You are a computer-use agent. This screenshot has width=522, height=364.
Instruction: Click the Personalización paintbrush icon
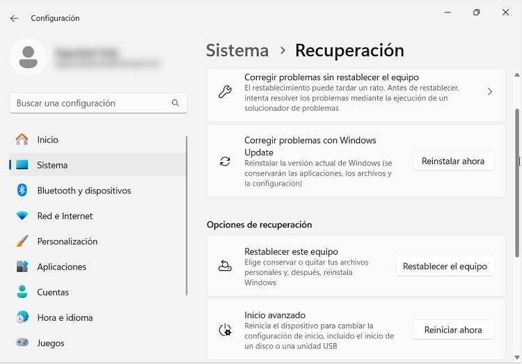click(x=22, y=242)
